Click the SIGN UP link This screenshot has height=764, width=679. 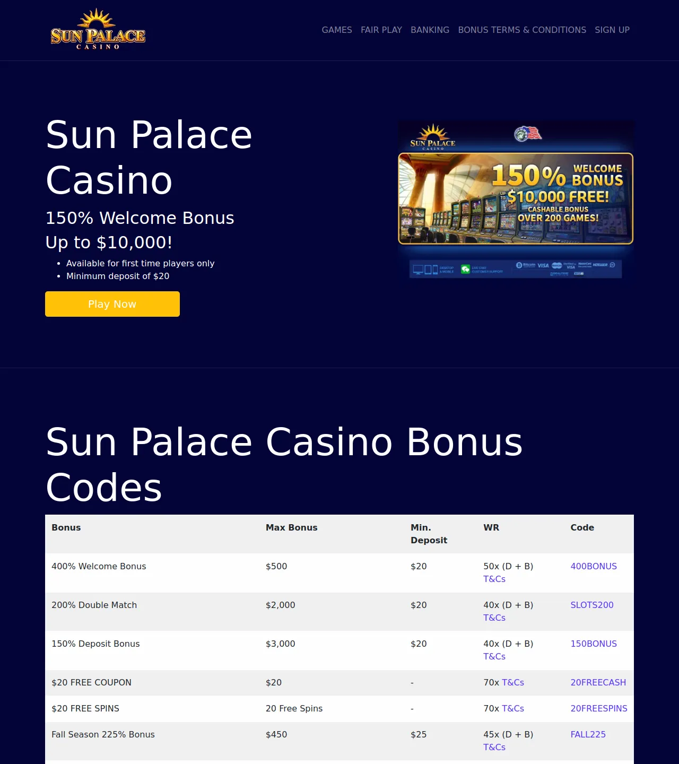(612, 30)
